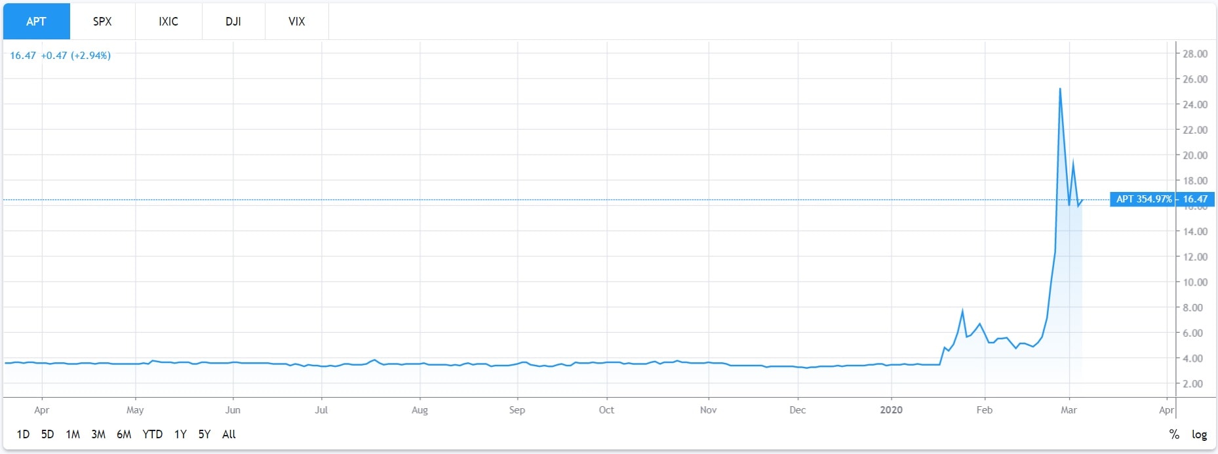Open the SPX index tab
Viewport: 1218px width, 454px height.
[102, 22]
